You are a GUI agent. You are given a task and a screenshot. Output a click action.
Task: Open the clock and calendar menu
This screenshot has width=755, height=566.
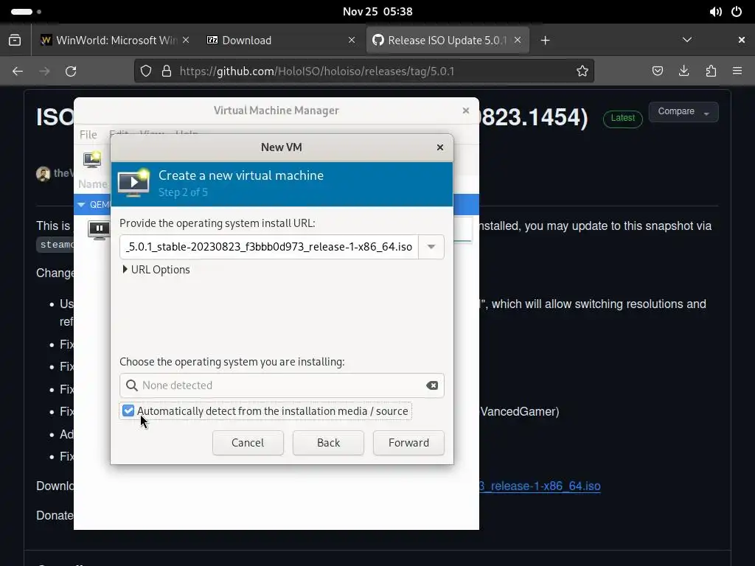pyautogui.click(x=377, y=12)
